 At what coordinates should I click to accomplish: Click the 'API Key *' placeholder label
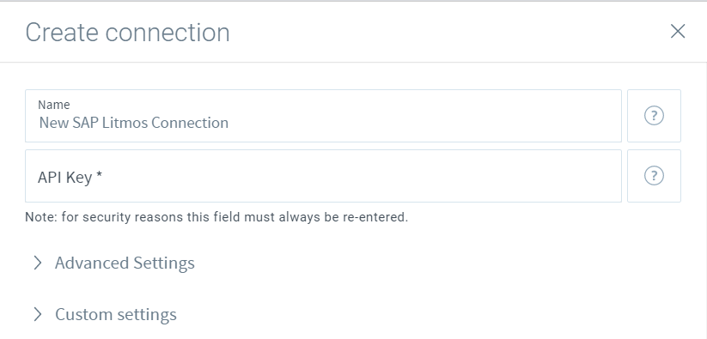point(70,178)
